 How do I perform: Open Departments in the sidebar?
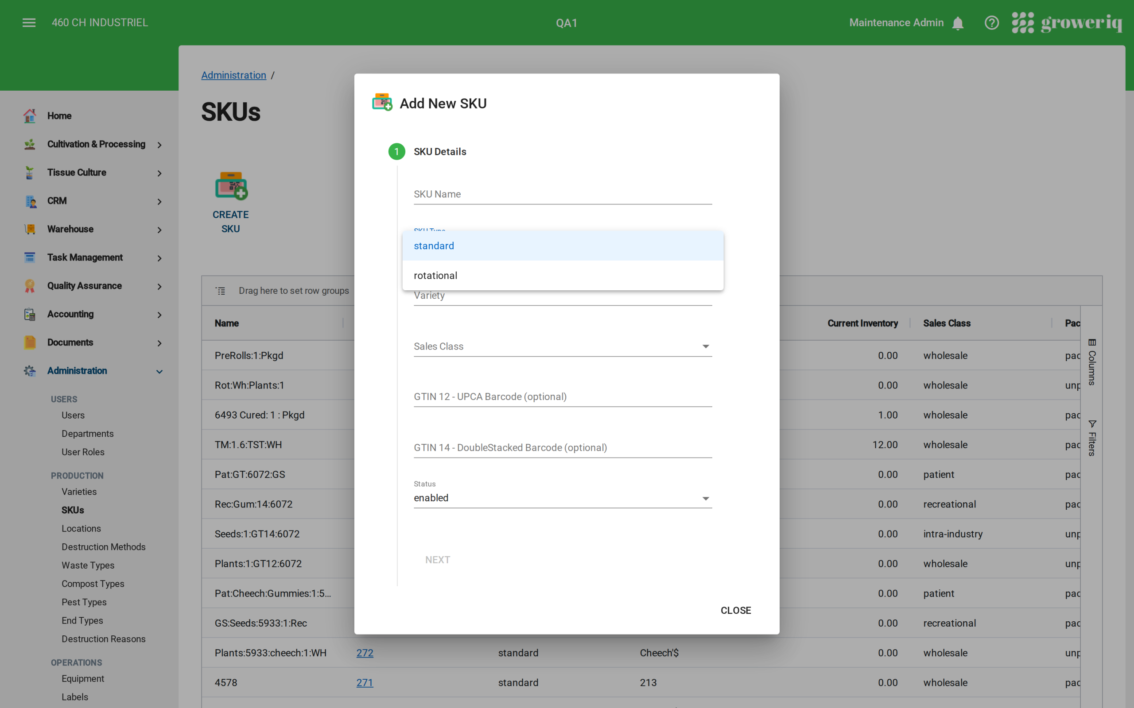point(88,434)
